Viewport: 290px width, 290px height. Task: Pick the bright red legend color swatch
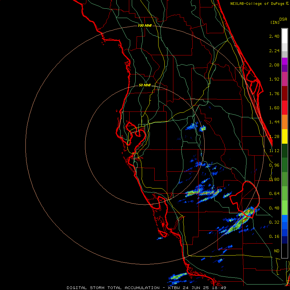pyautogui.click(x=285, y=108)
